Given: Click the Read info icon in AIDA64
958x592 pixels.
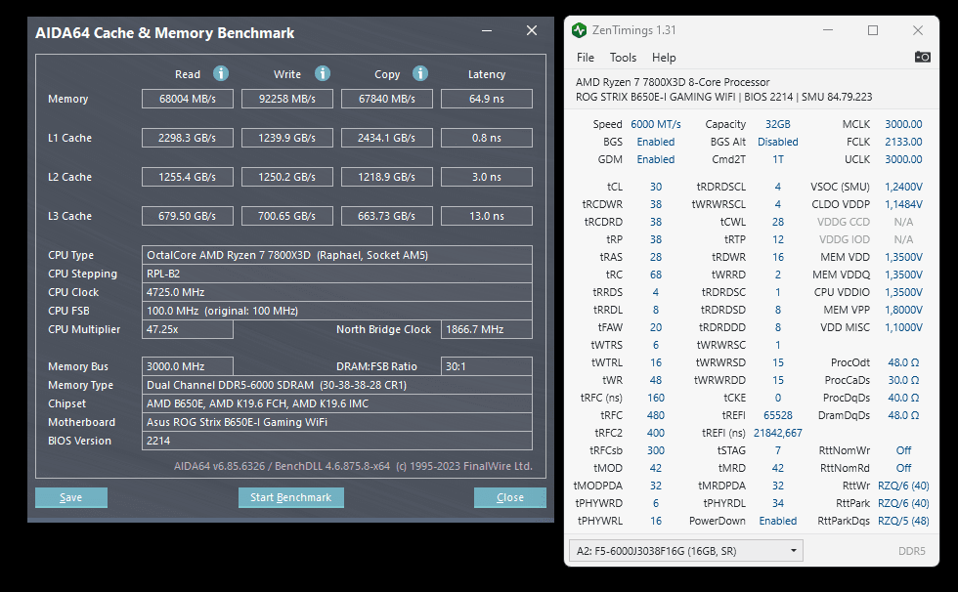Looking at the screenshot, I should [x=221, y=74].
